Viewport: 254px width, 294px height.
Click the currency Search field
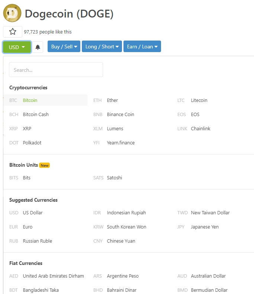point(56,70)
